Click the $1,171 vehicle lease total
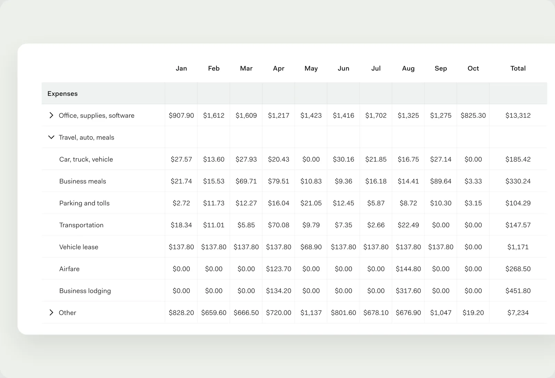 [x=518, y=247]
